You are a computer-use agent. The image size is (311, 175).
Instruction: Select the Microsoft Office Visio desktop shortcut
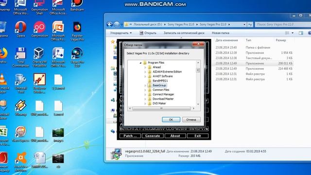[x=58, y=57]
